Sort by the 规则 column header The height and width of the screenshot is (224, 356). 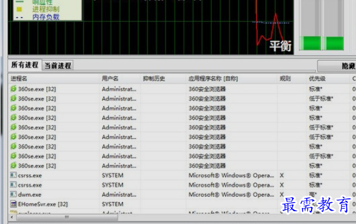(285, 79)
